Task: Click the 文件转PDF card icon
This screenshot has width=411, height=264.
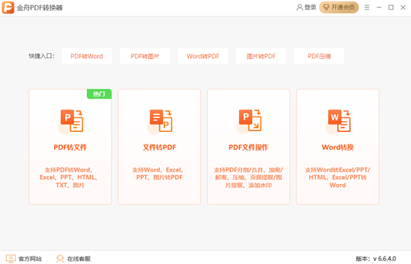Action: 160,121
